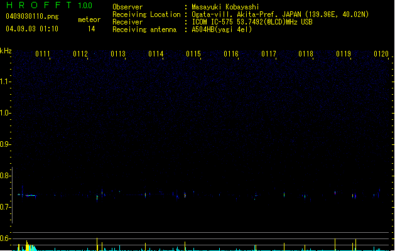Viewport: 395px width, 251px height.
Task: Click the Observer label
Action: pos(127,7)
